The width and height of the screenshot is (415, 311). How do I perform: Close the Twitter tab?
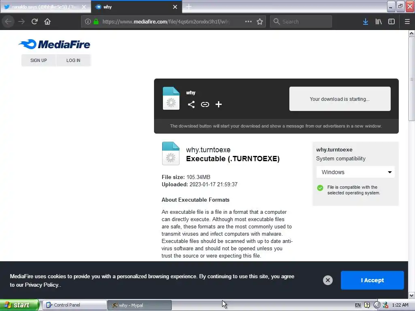pyautogui.click(x=83, y=7)
